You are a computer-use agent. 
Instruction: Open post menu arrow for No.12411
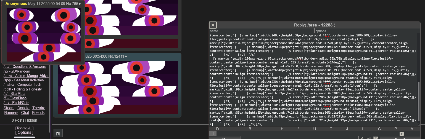(x=126, y=56)
